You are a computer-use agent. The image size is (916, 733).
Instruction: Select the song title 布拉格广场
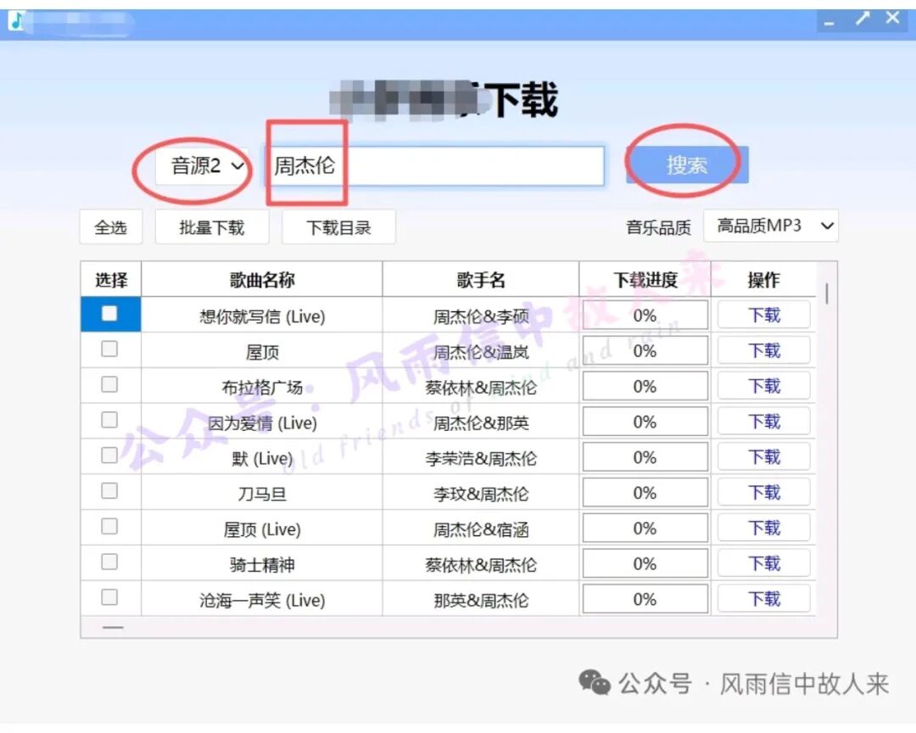[x=262, y=387]
